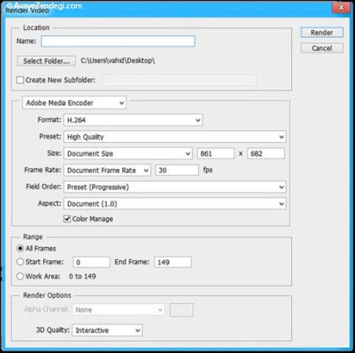Viewport: 355px width, 353px height.
Task: Expand the Format H.264 dropdown
Action: pos(133,120)
